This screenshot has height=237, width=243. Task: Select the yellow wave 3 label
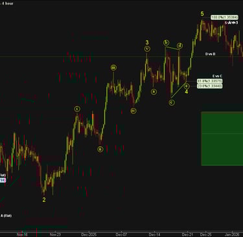pos(147,42)
